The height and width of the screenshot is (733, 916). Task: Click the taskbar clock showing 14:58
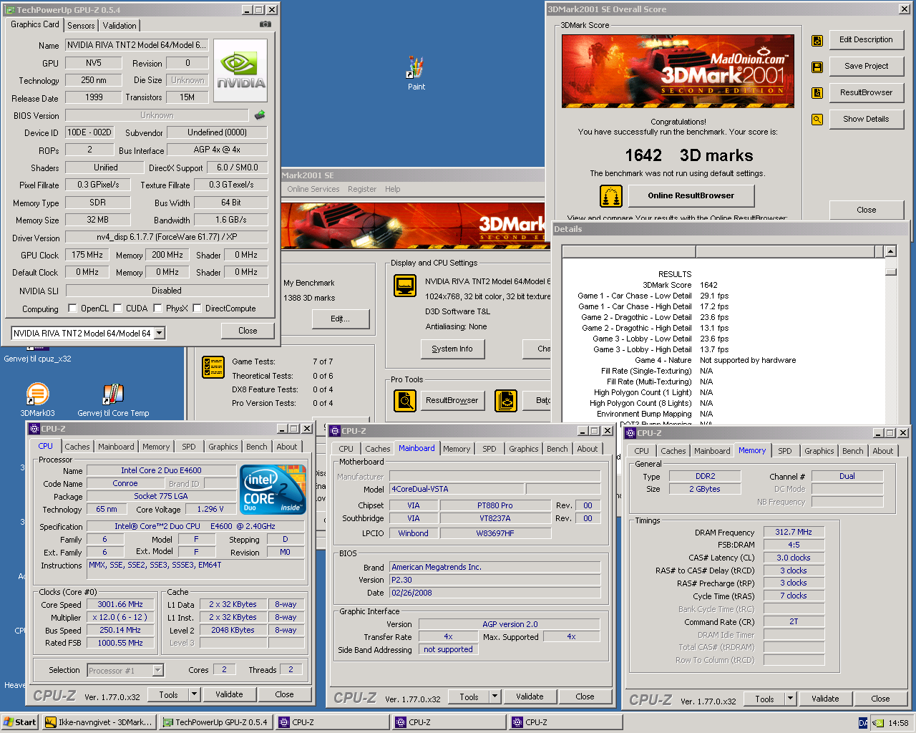click(x=899, y=723)
